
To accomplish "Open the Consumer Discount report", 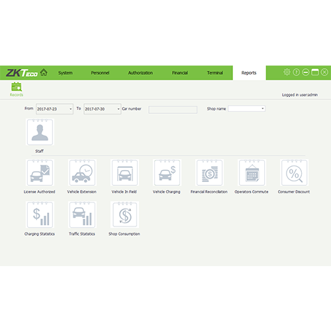I will 294,173.
